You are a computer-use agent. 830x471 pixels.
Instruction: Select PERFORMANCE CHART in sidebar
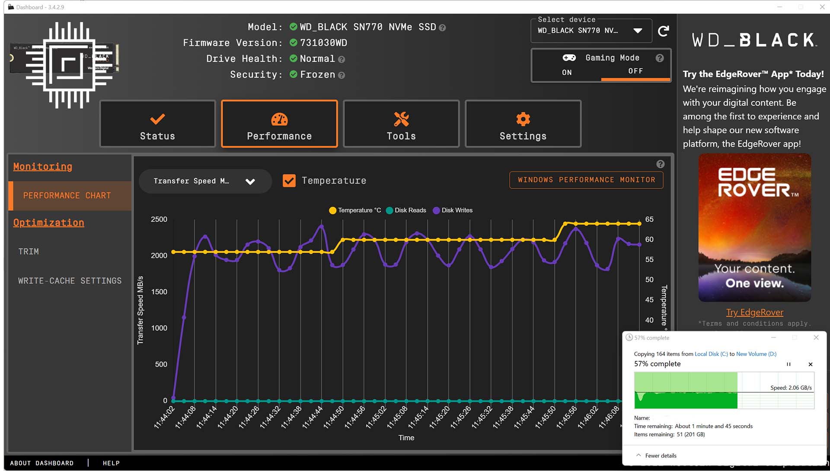(x=70, y=196)
